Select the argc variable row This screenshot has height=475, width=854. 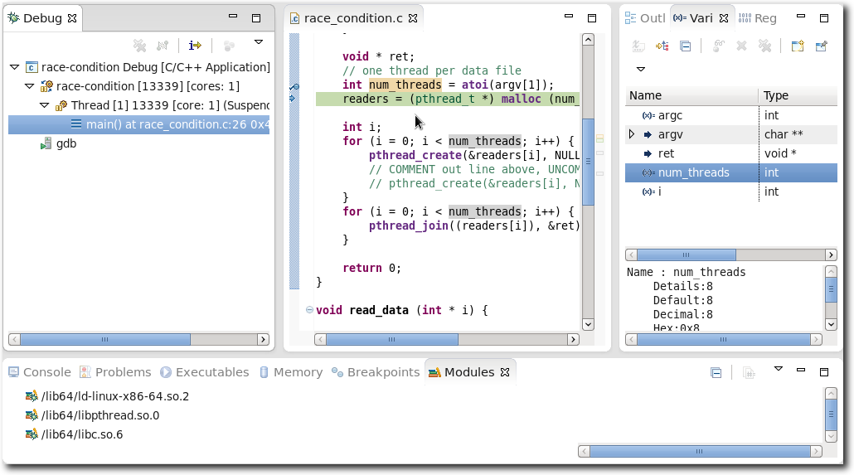click(670, 115)
